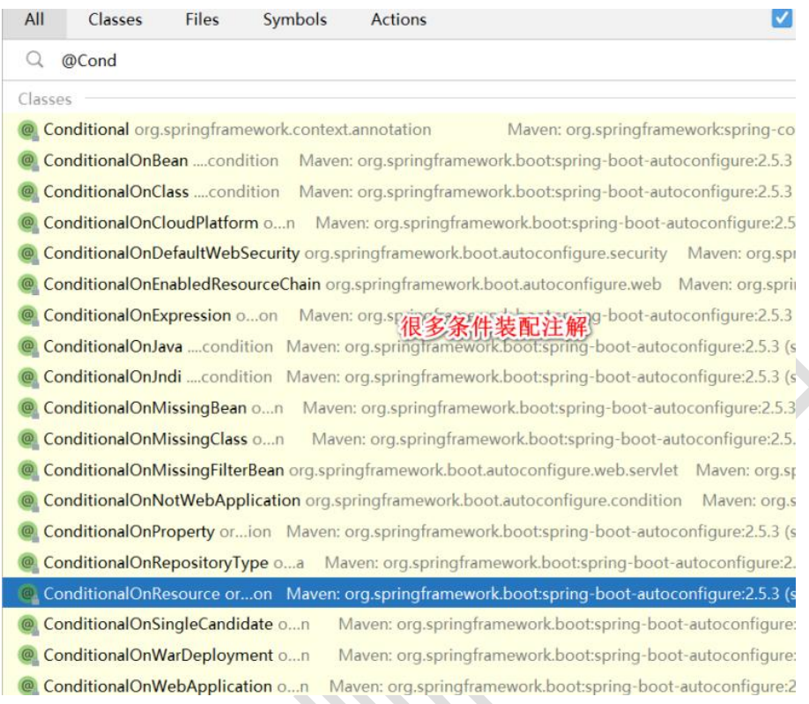Click the org.springframework.context.annotation package text
This screenshot has height=704, width=809.
click(x=283, y=130)
